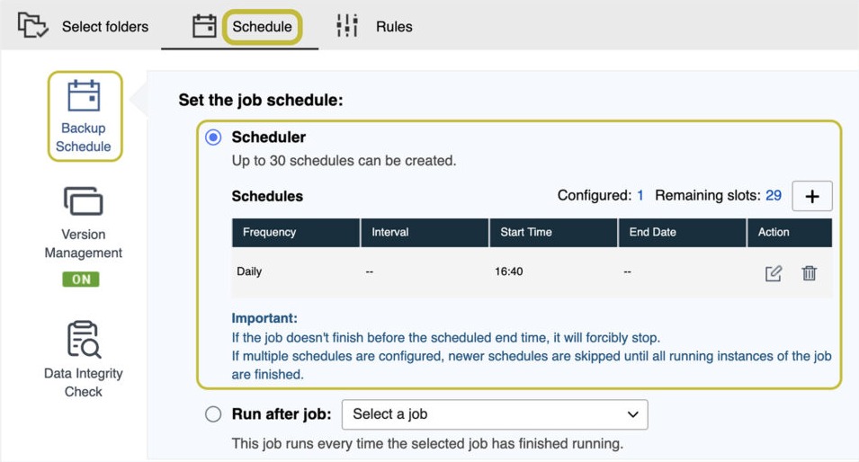Click the dropdown chevron arrow
The width and height of the screenshot is (859, 462).
click(632, 414)
